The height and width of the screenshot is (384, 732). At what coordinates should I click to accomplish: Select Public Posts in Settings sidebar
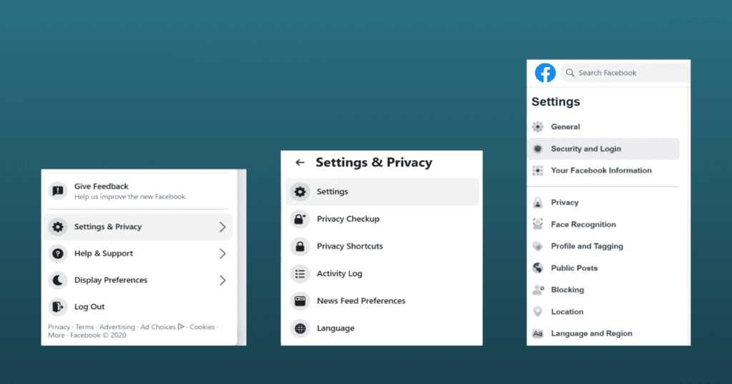pyautogui.click(x=603, y=268)
